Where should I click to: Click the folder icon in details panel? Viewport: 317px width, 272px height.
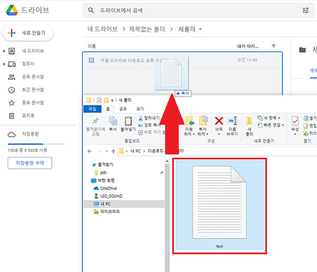tap(302, 50)
